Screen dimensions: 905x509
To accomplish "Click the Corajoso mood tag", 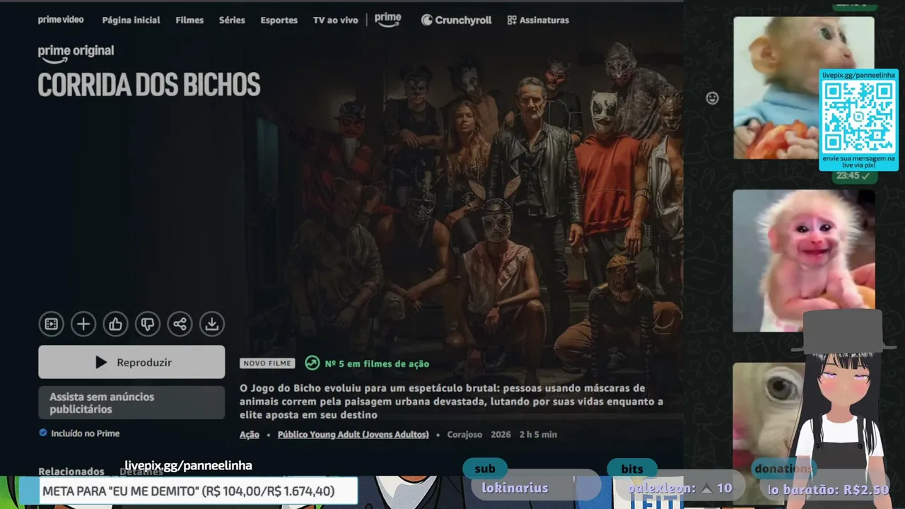I will click(x=465, y=435).
